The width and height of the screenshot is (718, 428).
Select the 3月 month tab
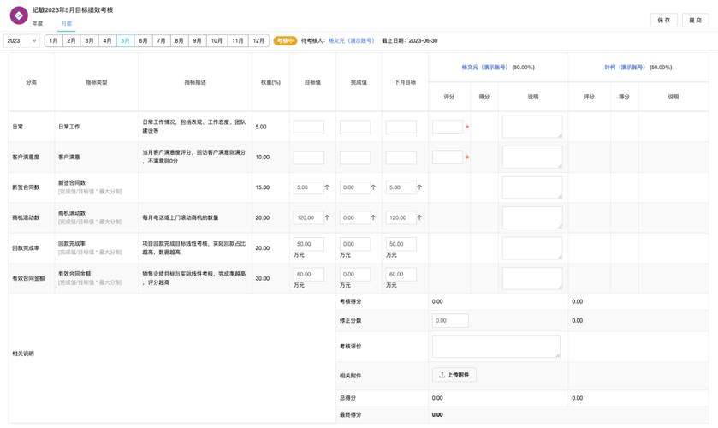89,41
